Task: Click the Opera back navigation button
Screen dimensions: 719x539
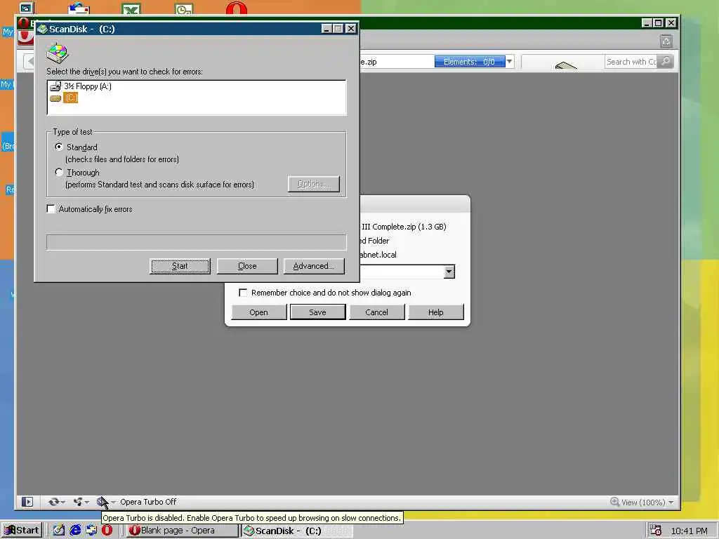Action: [x=29, y=62]
